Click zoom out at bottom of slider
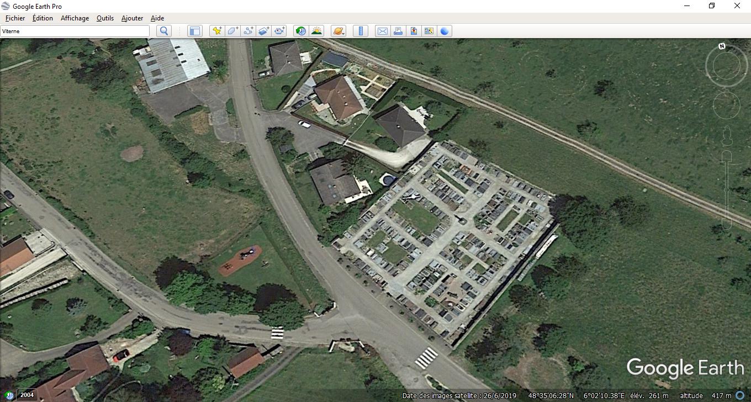 point(726,224)
